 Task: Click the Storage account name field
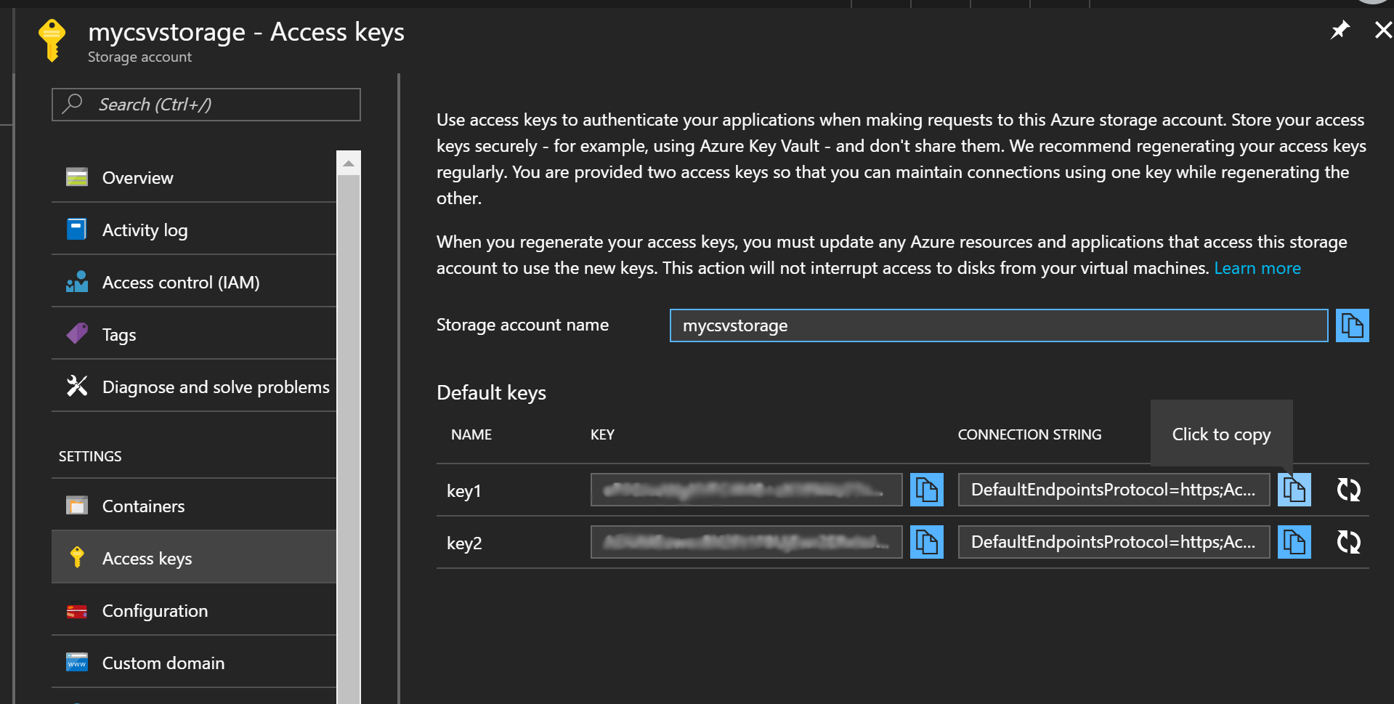(x=999, y=325)
